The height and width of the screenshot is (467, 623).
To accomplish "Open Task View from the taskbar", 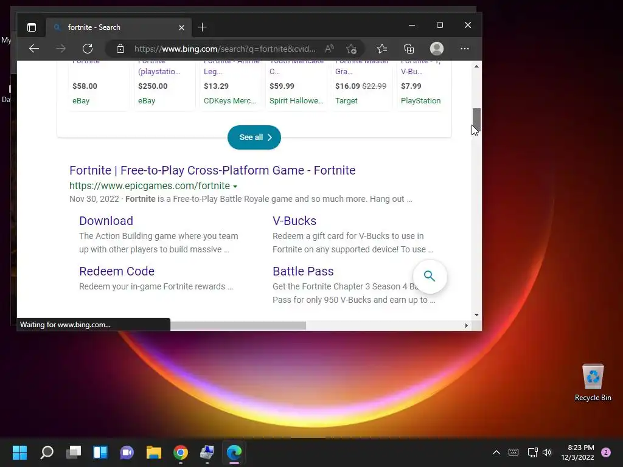I will [74, 452].
